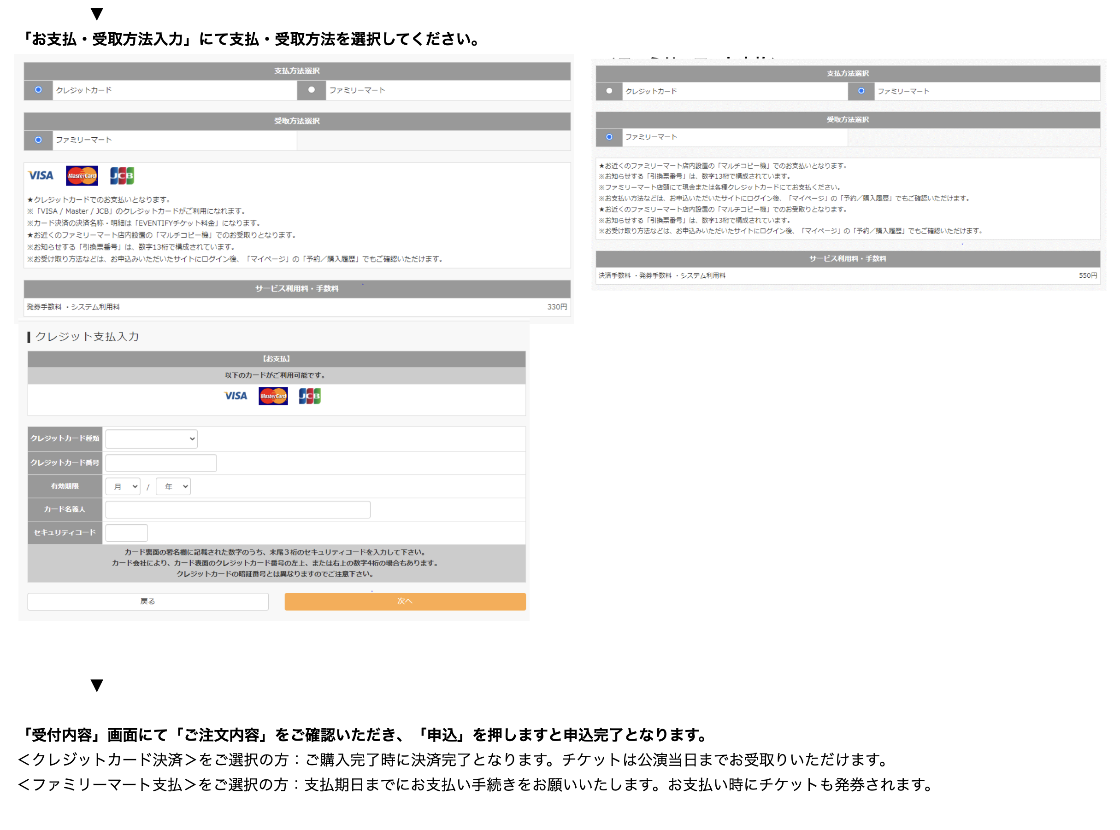Open the クレジットカード種類 dropdown
This screenshot has height=830, width=1120.
pyautogui.click(x=151, y=438)
